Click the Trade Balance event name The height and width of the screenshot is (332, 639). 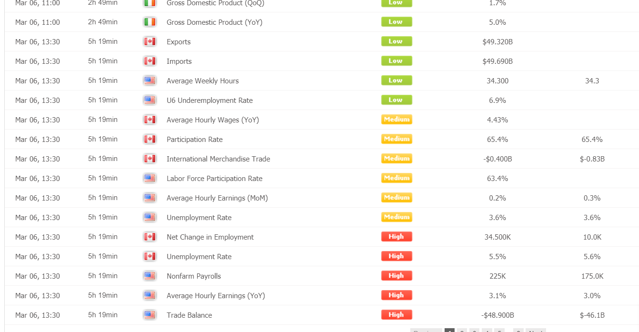(x=189, y=315)
